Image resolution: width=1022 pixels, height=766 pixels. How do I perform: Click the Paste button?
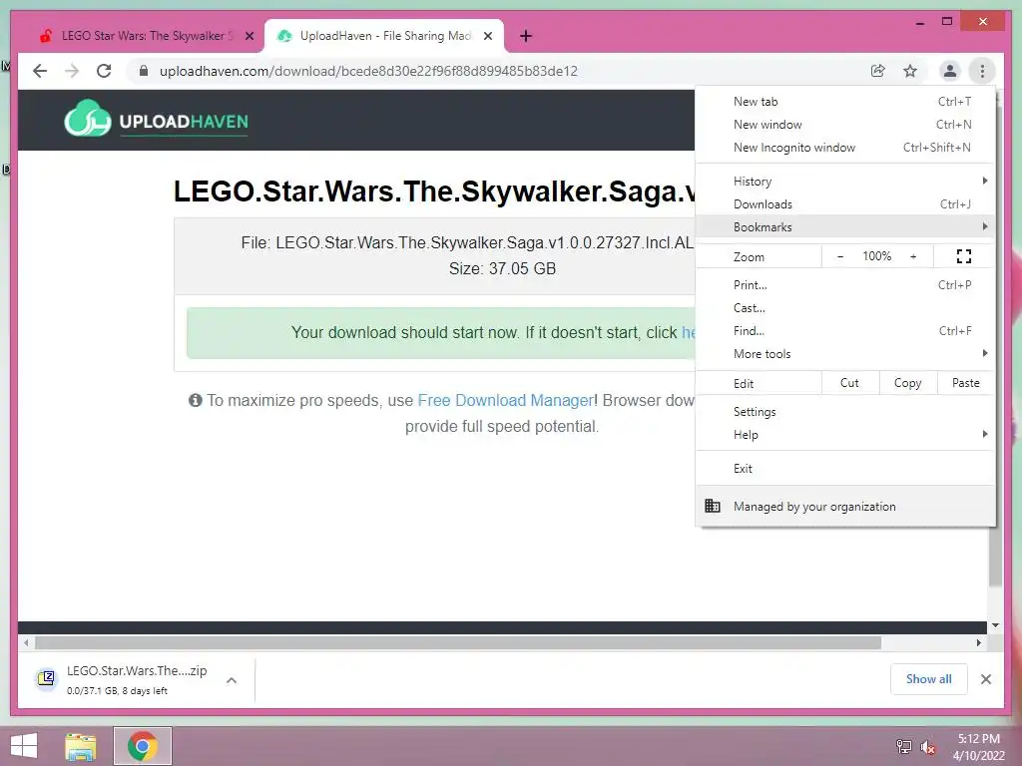966,383
